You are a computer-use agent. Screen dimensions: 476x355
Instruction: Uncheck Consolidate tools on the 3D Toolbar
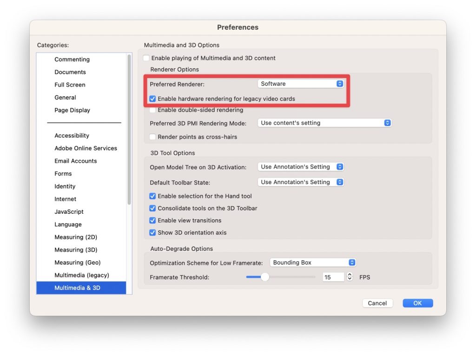153,208
